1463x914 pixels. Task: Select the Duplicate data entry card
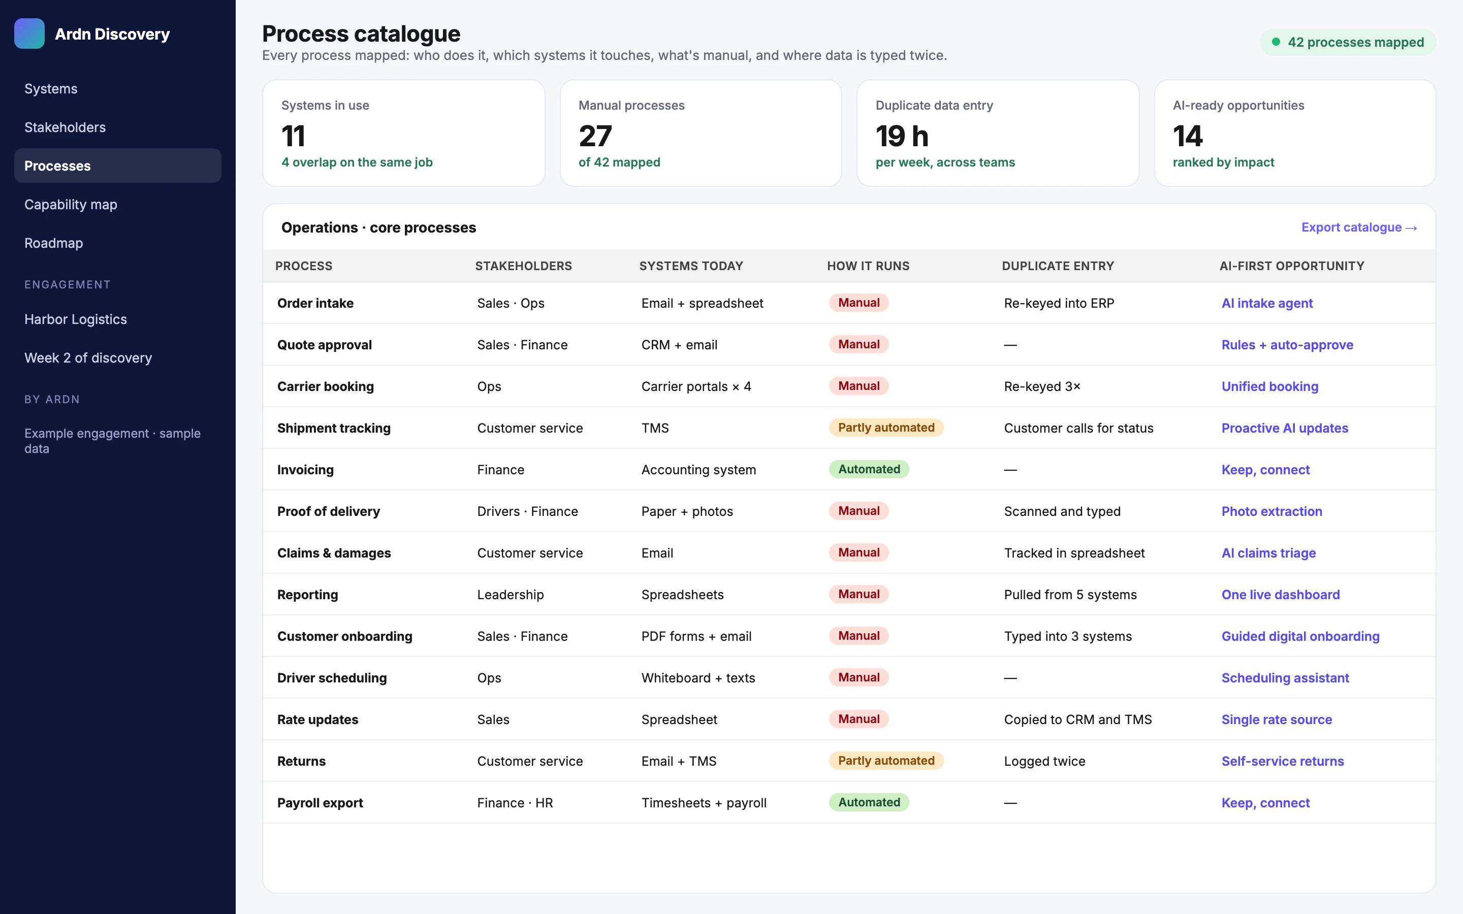pos(998,133)
